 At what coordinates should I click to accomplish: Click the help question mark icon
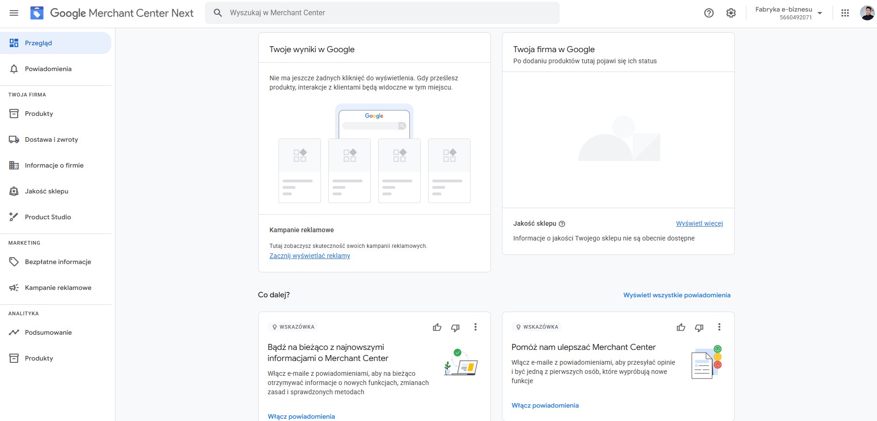(708, 13)
